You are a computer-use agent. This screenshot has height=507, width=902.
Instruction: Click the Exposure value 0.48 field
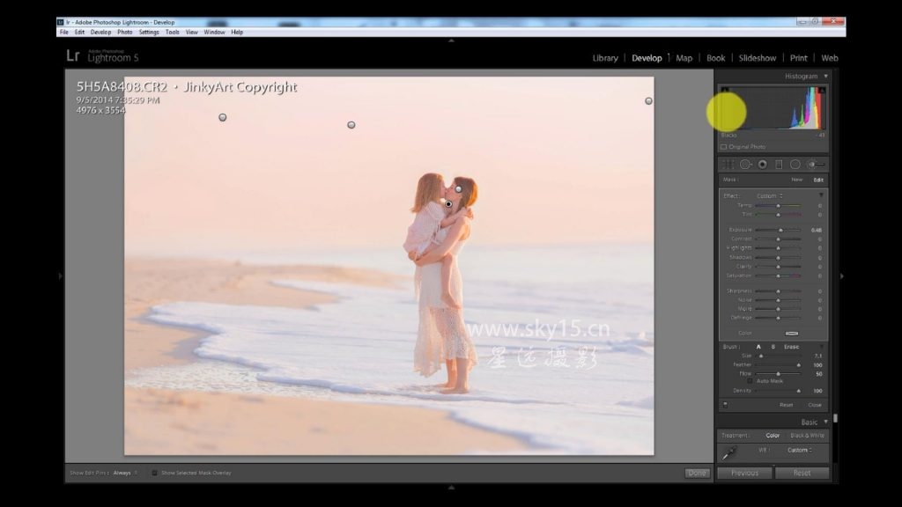[816, 230]
